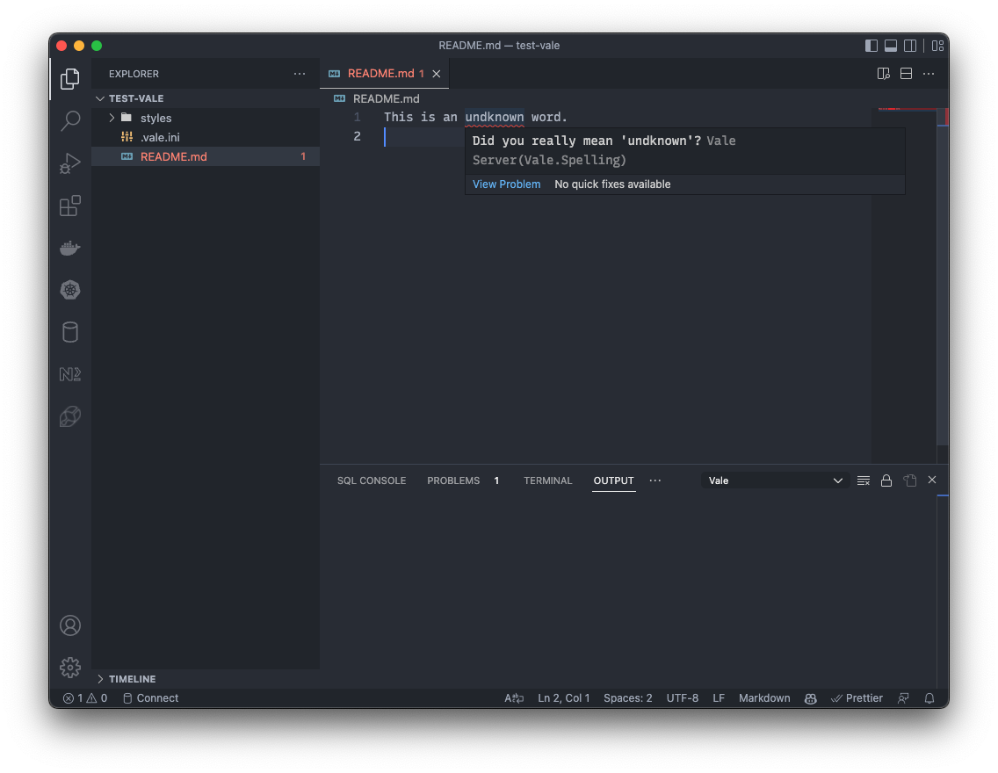
Task: Open the Explorer view in activity bar
Action: [x=70, y=79]
